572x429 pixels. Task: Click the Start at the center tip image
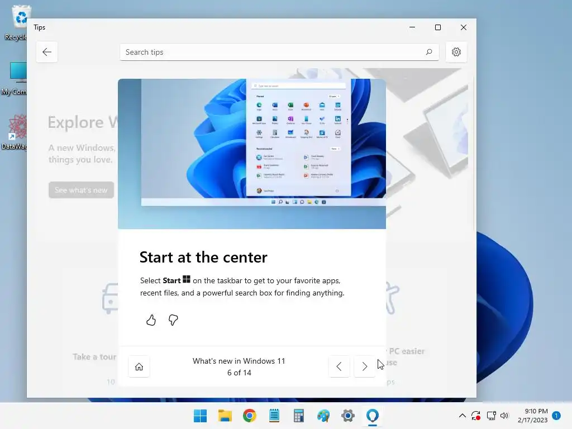coord(252,154)
